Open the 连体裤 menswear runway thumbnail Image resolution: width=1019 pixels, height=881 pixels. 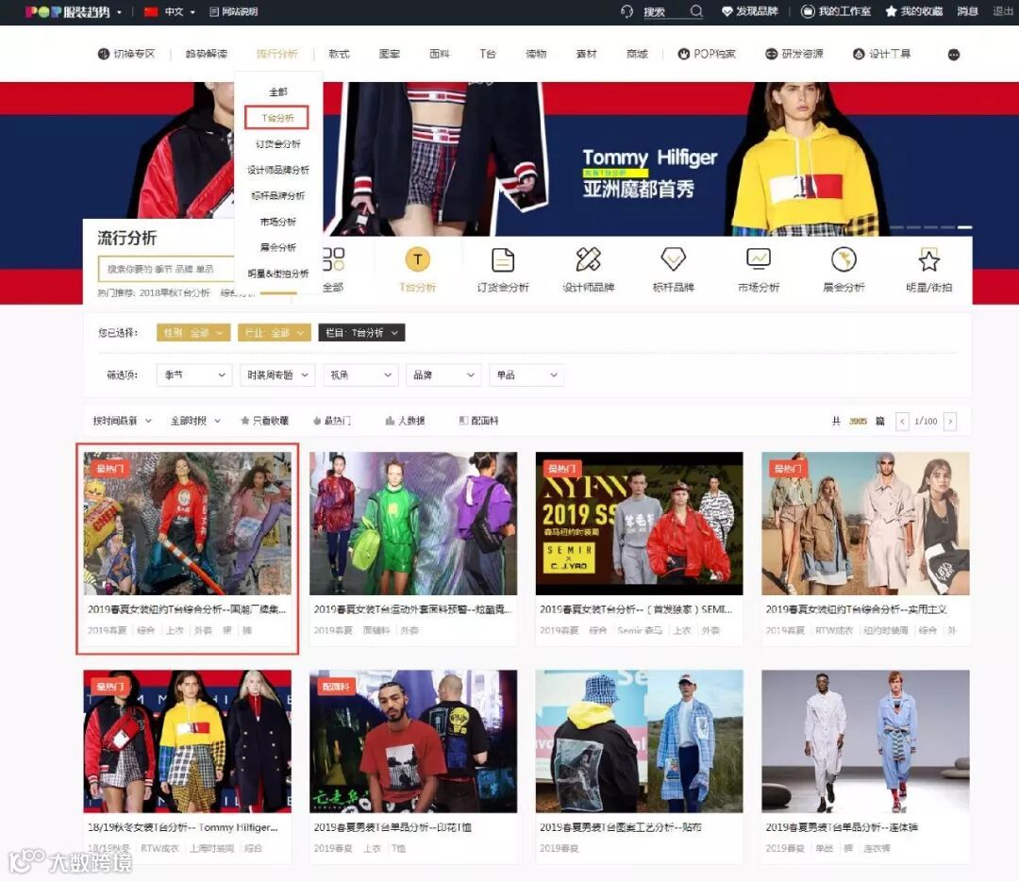865,741
